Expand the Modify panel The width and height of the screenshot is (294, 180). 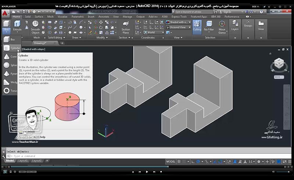[102, 38]
